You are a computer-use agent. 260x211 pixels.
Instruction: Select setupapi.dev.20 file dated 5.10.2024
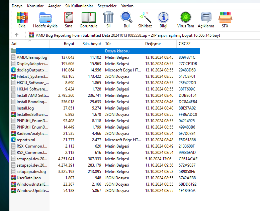[x=32, y=159]
